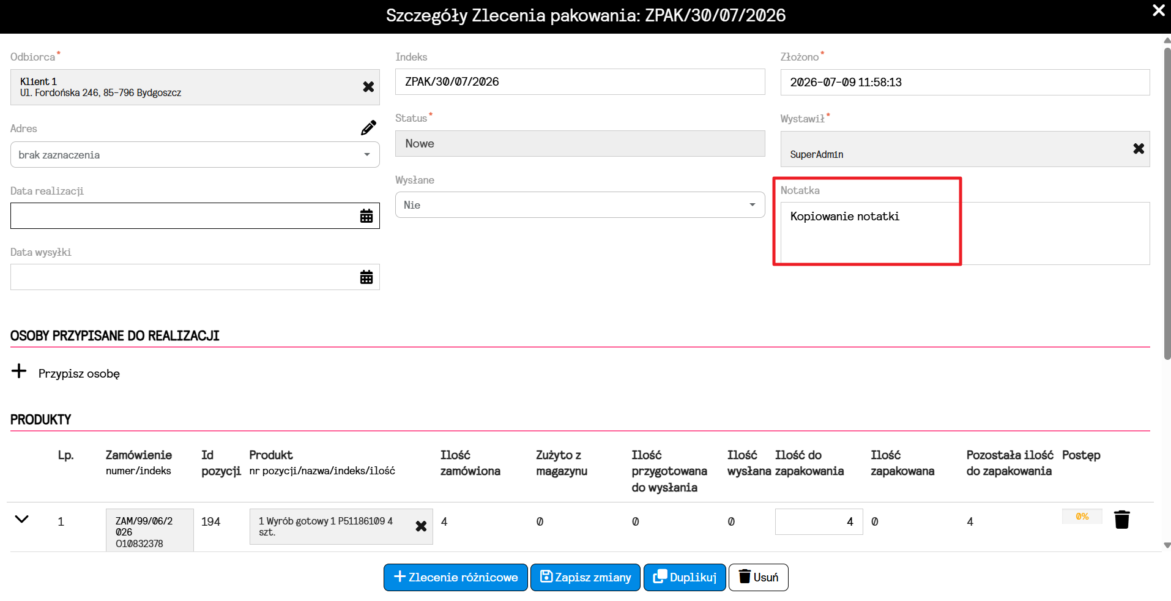
Task: Duplicate the order with Duplikuj
Action: click(x=685, y=577)
